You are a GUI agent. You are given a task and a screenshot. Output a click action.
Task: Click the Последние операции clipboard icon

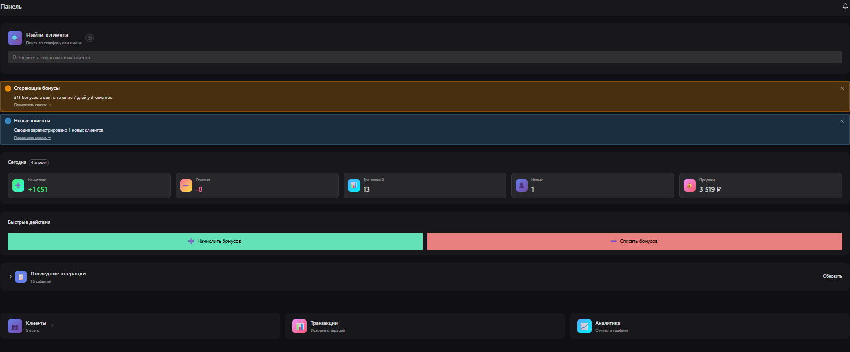20,277
